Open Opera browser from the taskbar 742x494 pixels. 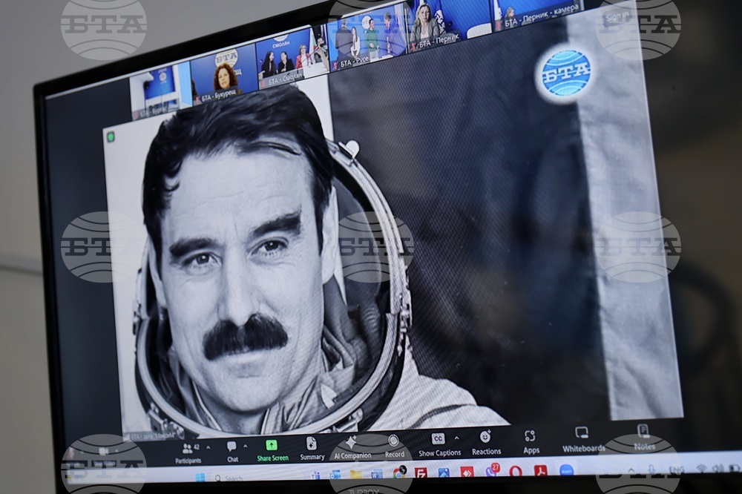[x=516, y=471]
